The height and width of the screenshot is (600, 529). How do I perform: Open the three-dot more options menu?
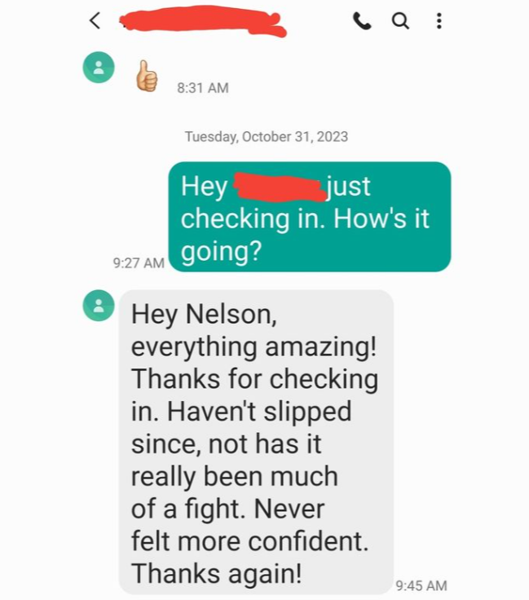pyautogui.click(x=439, y=20)
